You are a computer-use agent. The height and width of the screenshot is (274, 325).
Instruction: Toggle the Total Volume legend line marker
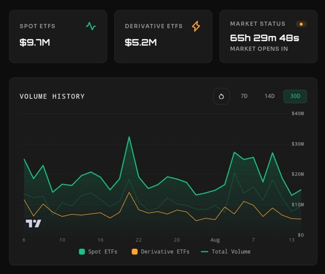coord(205,252)
